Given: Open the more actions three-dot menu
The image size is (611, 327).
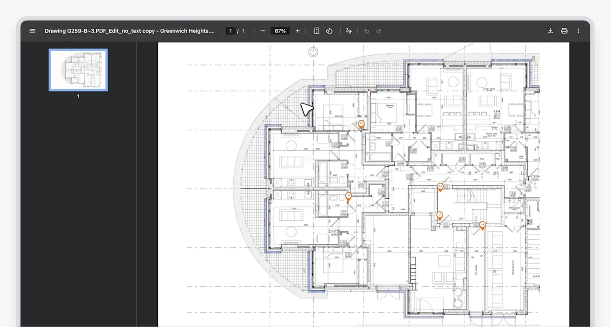Looking at the screenshot, I should tap(578, 31).
